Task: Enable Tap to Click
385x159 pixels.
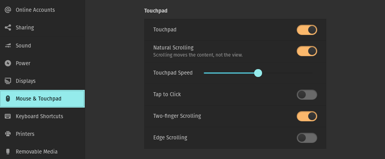Action: pos(307,95)
